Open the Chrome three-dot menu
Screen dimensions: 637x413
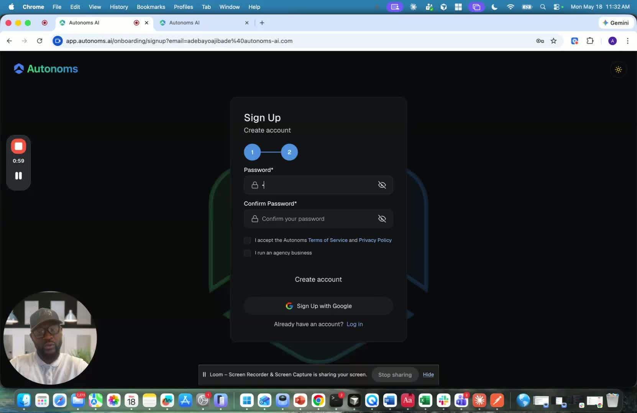(x=627, y=41)
